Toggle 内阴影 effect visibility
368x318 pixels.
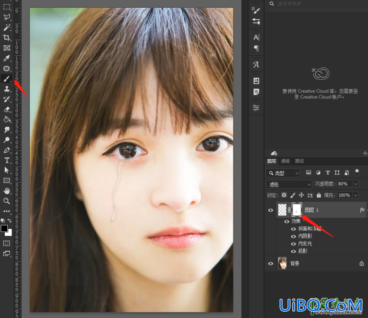(x=293, y=237)
